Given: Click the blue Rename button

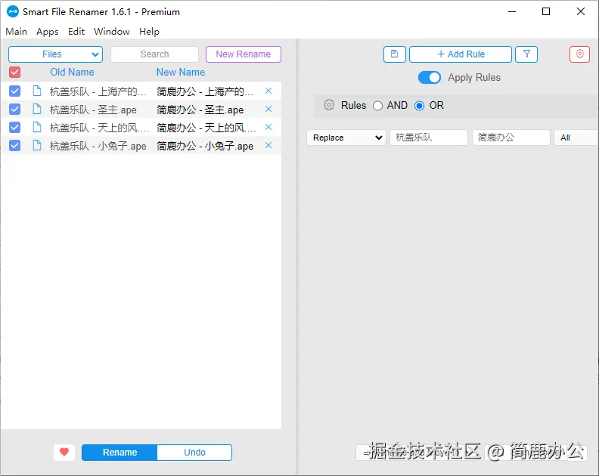Looking at the screenshot, I should (119, 453).
